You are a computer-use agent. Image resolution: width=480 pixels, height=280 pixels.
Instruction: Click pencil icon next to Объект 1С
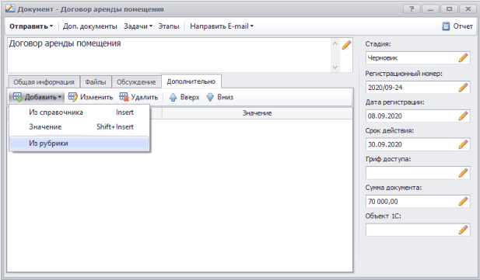(x=463, y=230)
